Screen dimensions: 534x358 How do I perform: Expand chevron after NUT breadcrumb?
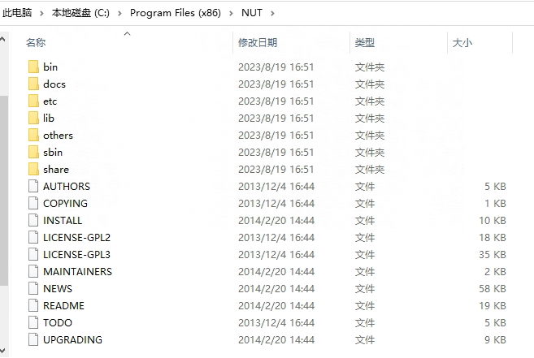[272, 13]
